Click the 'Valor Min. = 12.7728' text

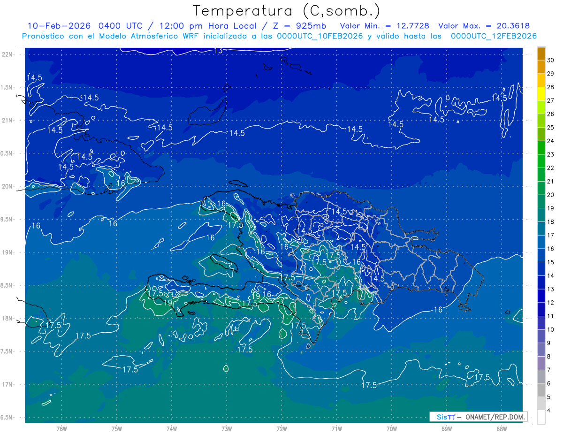tap(384, 26)
